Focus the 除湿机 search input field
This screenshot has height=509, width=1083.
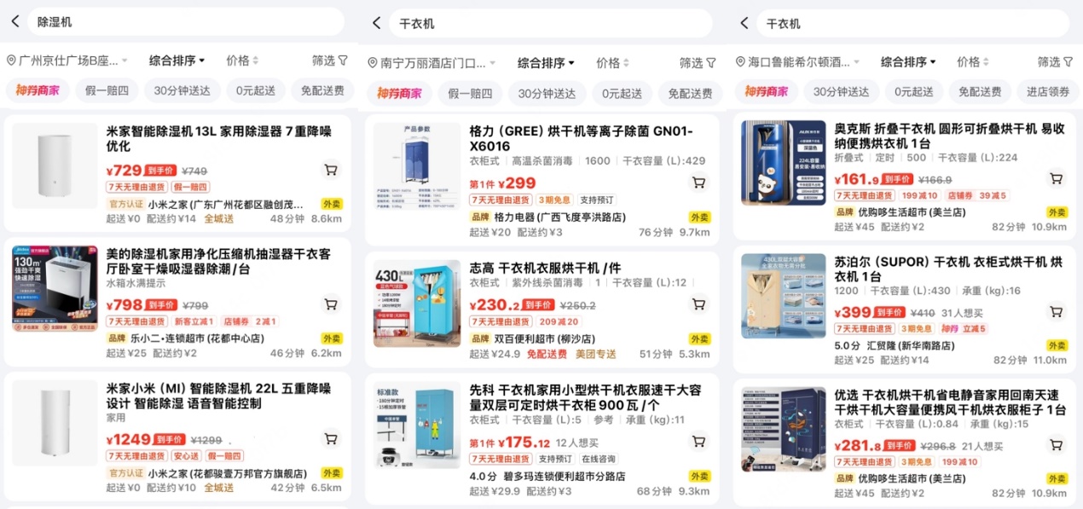[186, 22]
